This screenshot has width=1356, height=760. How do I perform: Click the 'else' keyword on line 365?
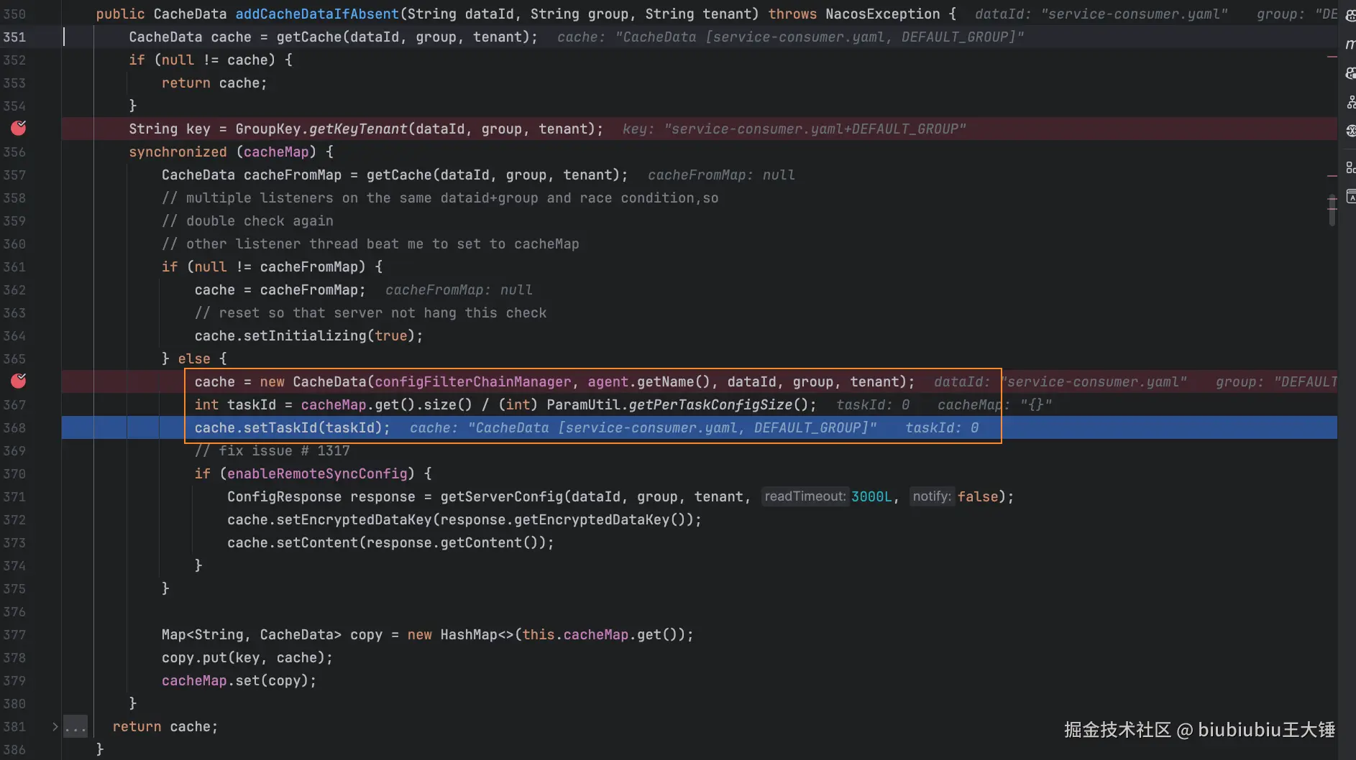coord(194,358)
